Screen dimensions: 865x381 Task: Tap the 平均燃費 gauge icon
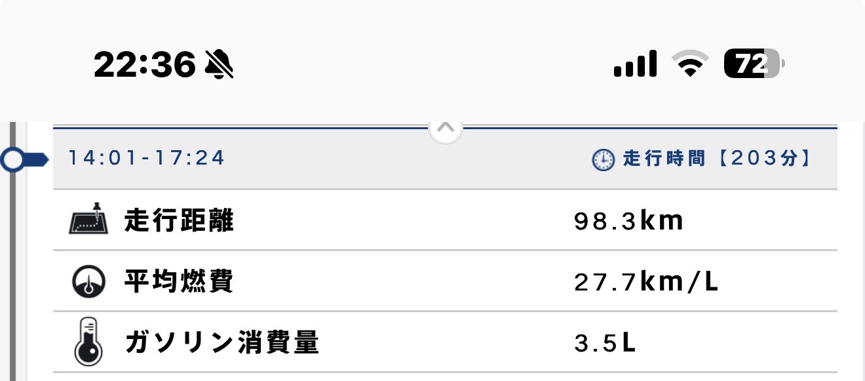pyautogui.click(x=87, y=281)
